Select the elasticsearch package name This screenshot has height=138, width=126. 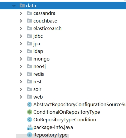point(47,28)
